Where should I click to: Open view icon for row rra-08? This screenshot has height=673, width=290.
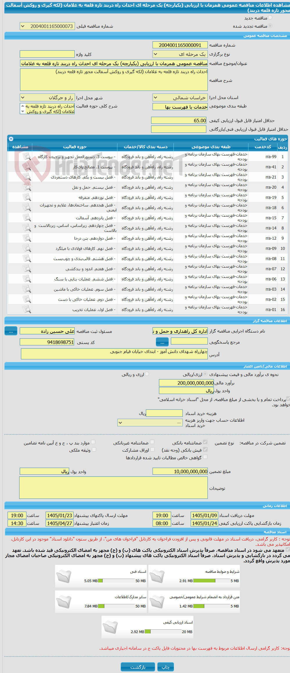[27, 259]
